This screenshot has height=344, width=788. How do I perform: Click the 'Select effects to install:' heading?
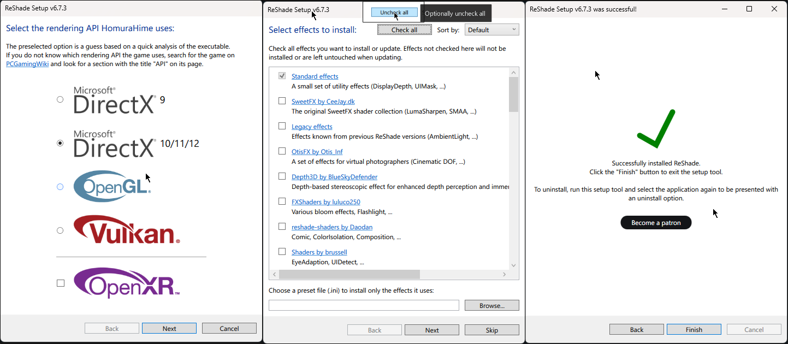[x=312, y=30]
